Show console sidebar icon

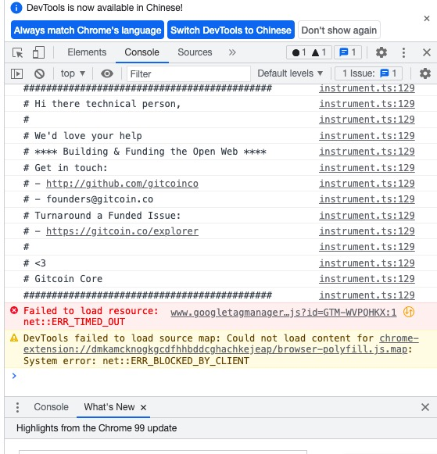pos(16,73)
